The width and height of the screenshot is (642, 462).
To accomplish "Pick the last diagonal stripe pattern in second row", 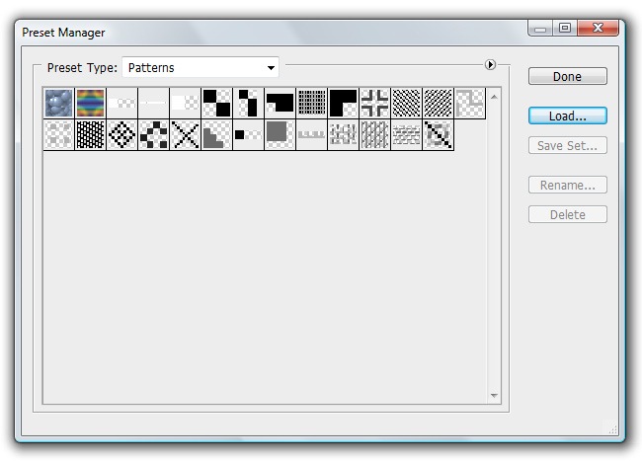I will (438, 134).
